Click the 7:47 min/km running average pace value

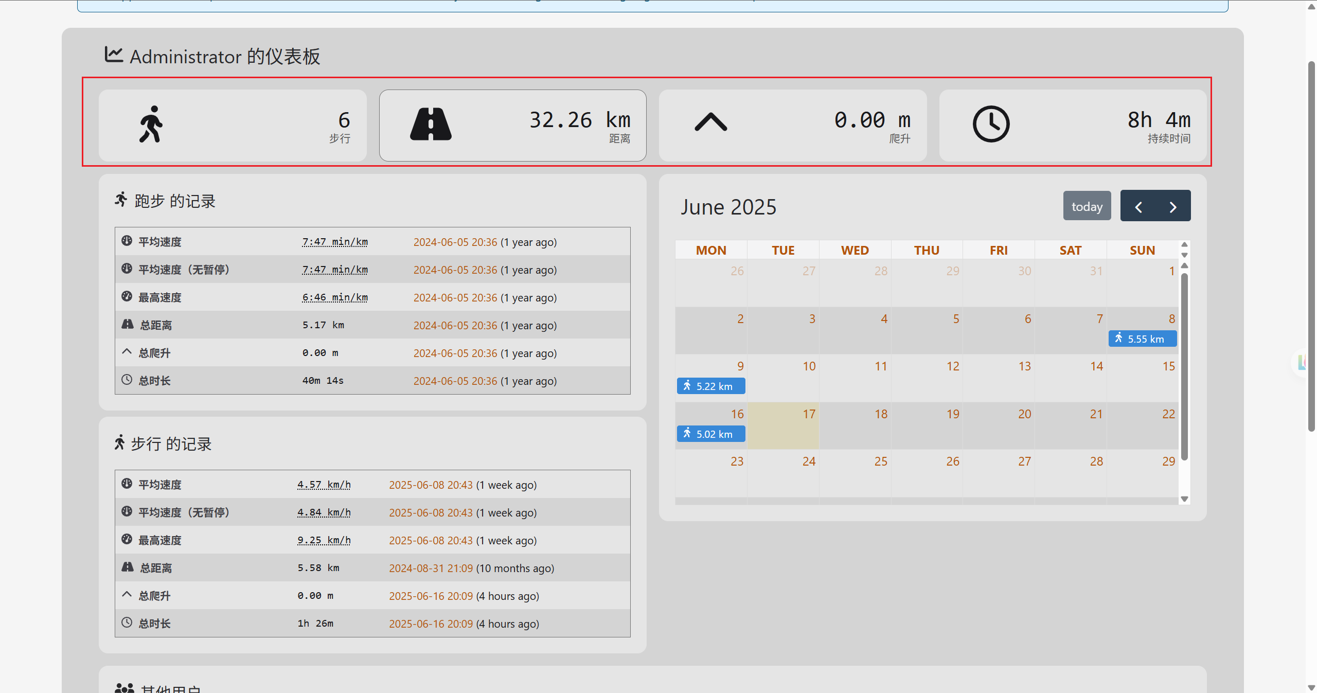335,242
